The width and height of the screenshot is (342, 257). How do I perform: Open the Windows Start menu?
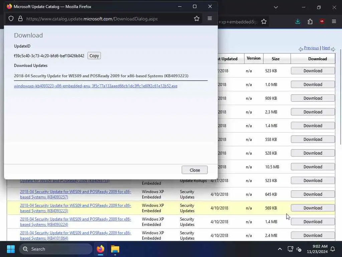click(11, 249)
